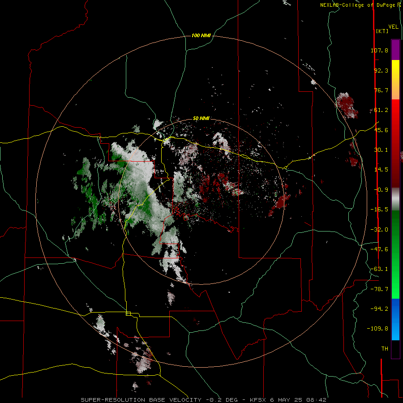403x403 pixels.
Task: Select the -32.0 legend value
Action: point(379,230)
